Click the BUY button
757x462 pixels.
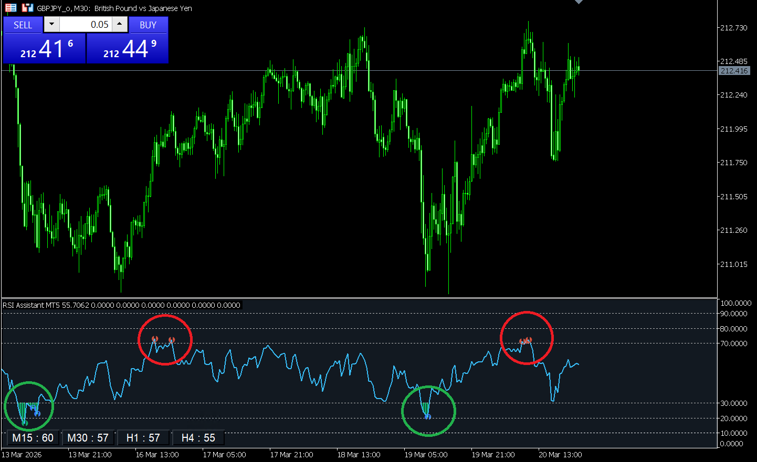pyautogui.click(x=148, y=25)
